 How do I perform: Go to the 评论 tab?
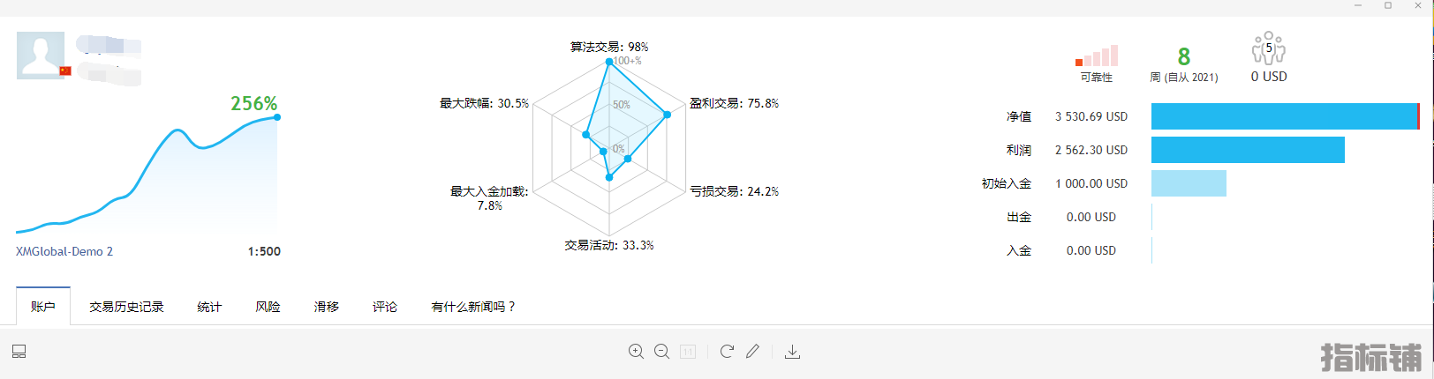click(x=384, y=307)
